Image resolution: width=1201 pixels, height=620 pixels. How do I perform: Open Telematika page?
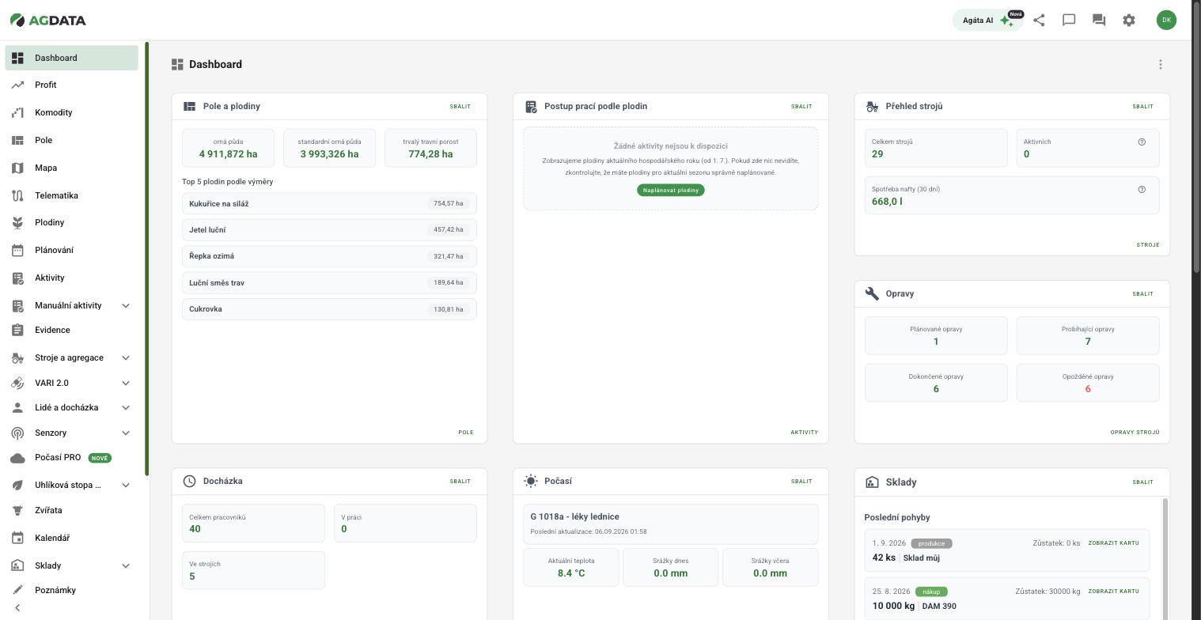tap(72, 195)
